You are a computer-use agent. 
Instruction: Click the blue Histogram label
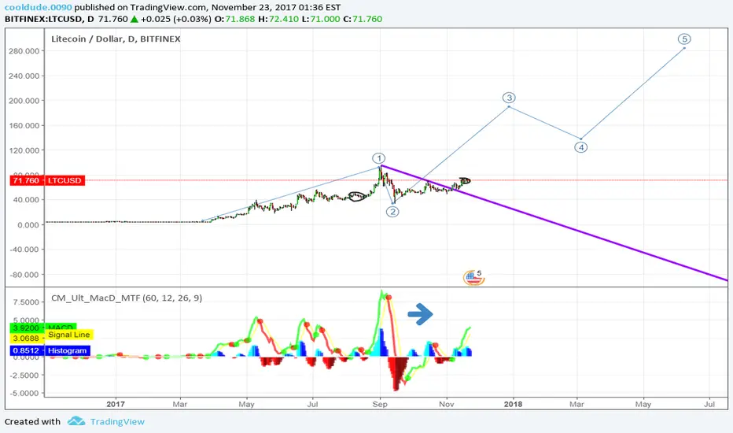[50, 350]
